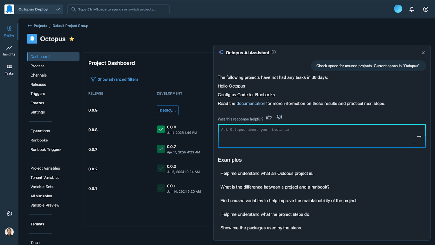
Task: Click the info icon beside Octopus AI Assistant
Action: (273, 52)
